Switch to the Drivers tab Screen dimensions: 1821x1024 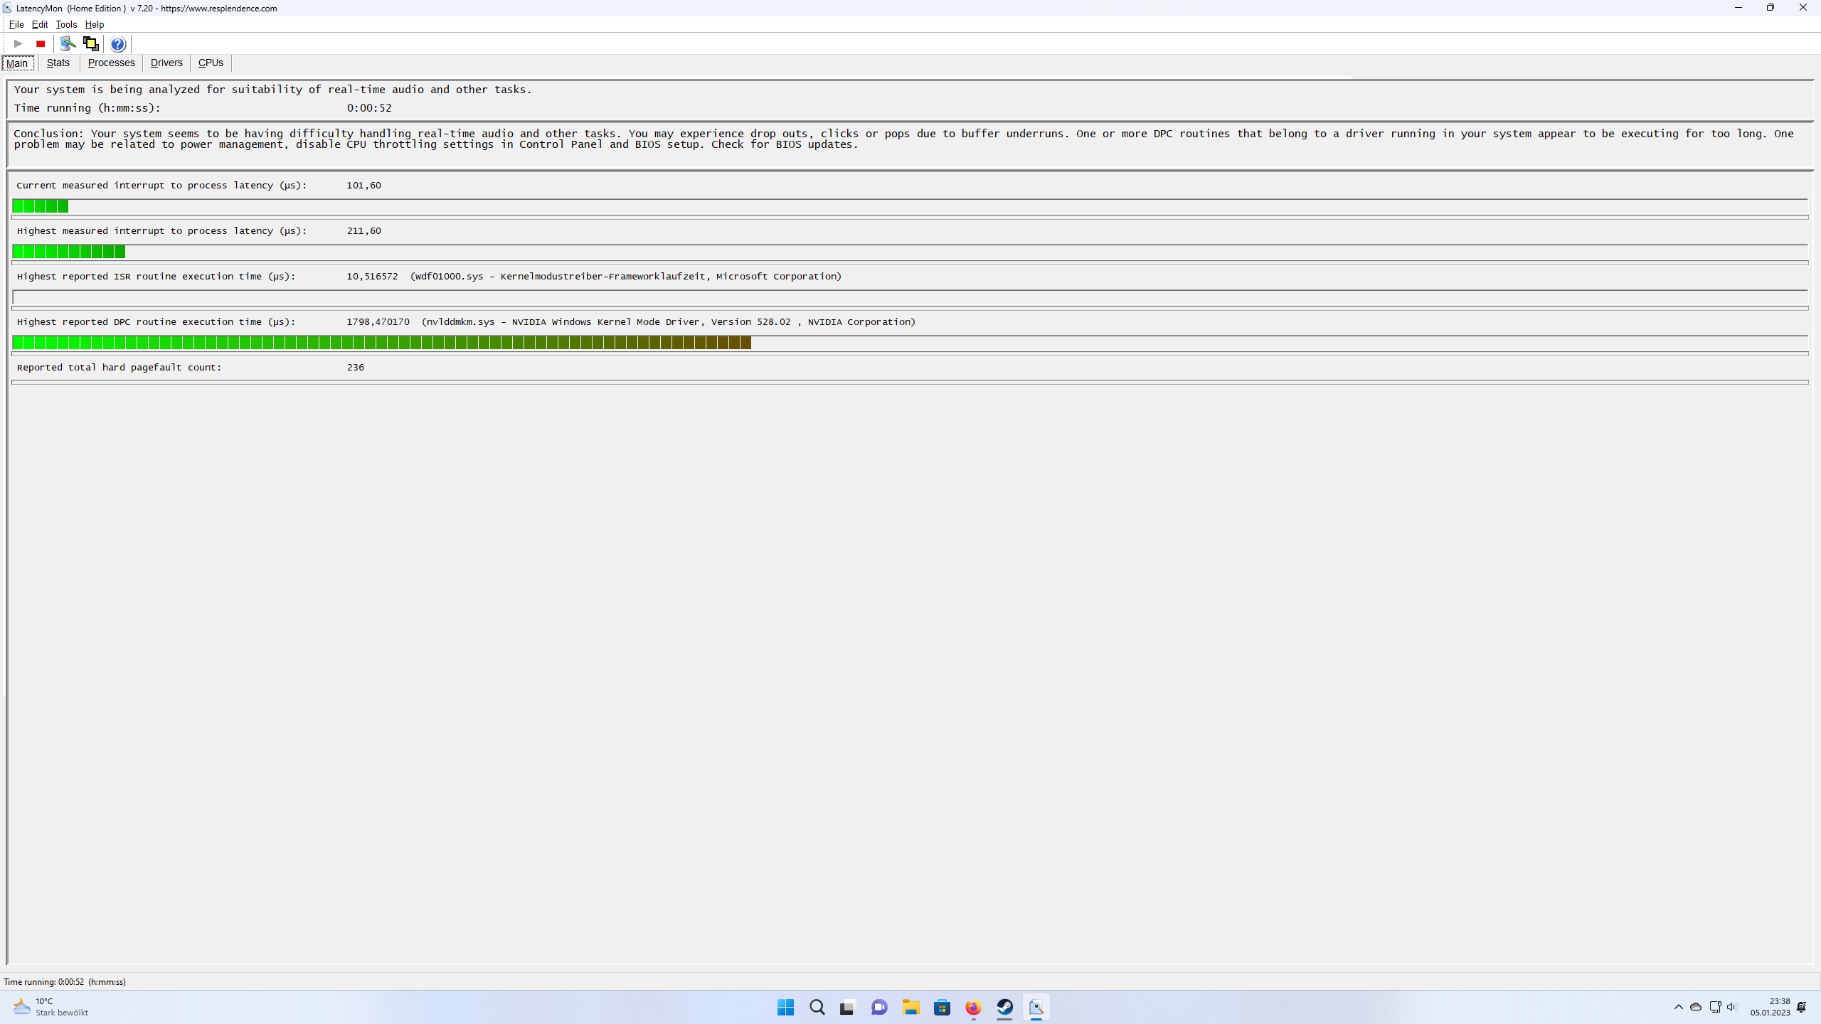pyautogui.click(x=166, y=63)
